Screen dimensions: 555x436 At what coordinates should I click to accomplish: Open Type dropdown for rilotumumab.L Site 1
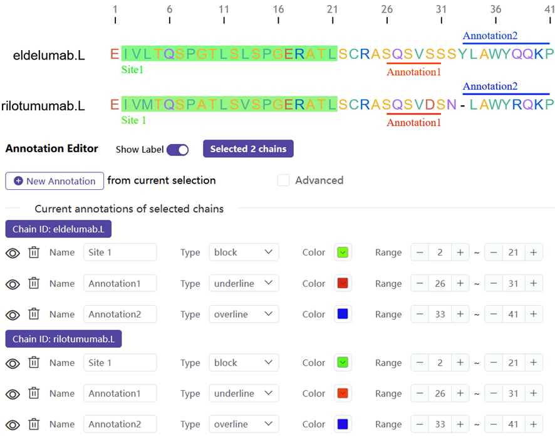[244, 363]
